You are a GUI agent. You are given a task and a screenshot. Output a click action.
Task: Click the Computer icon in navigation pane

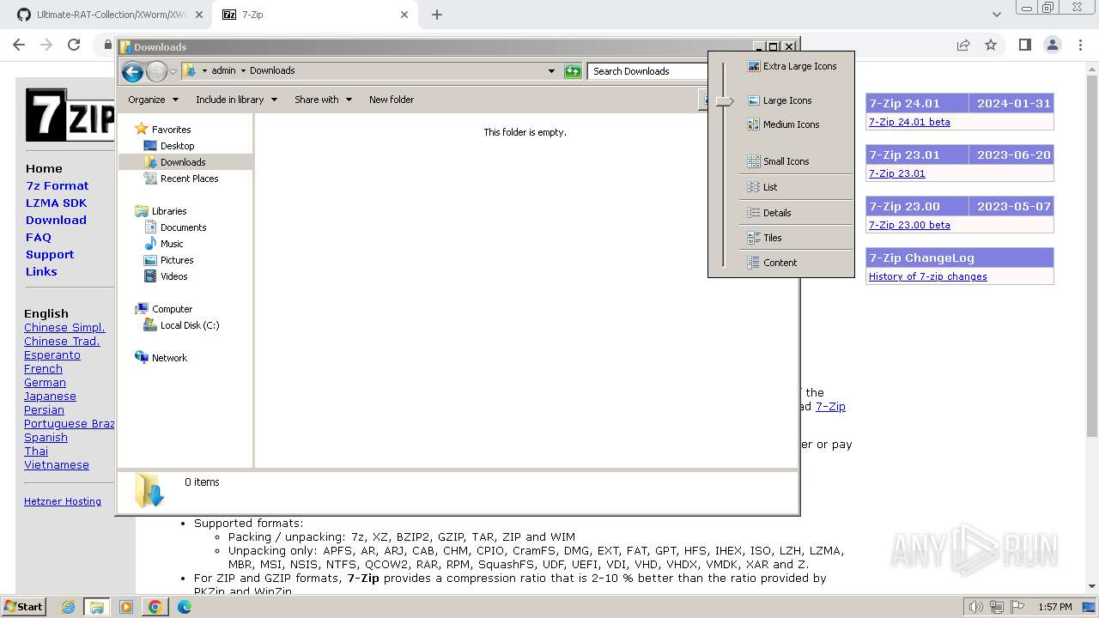(x=142, y=309)
